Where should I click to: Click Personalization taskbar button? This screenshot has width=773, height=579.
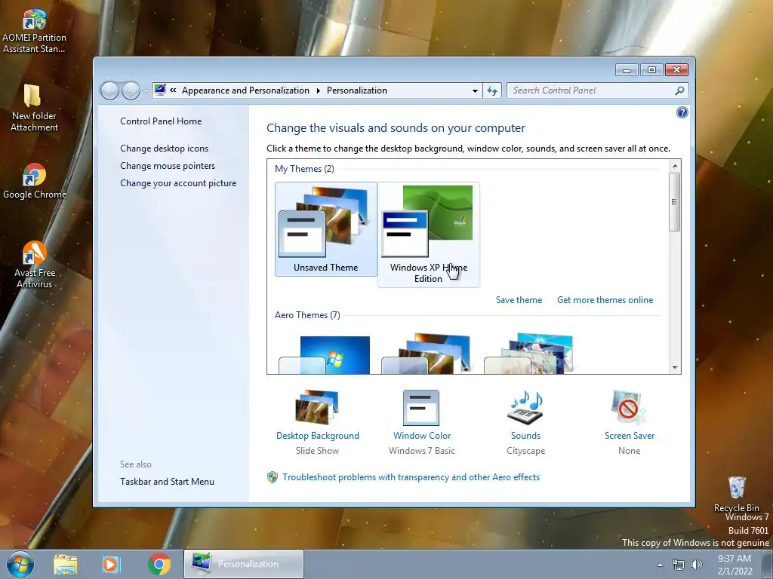coord(244,564)
